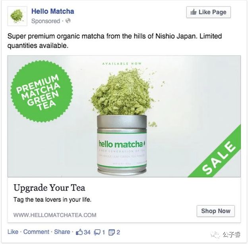Click the public globe audience icon

68,21
